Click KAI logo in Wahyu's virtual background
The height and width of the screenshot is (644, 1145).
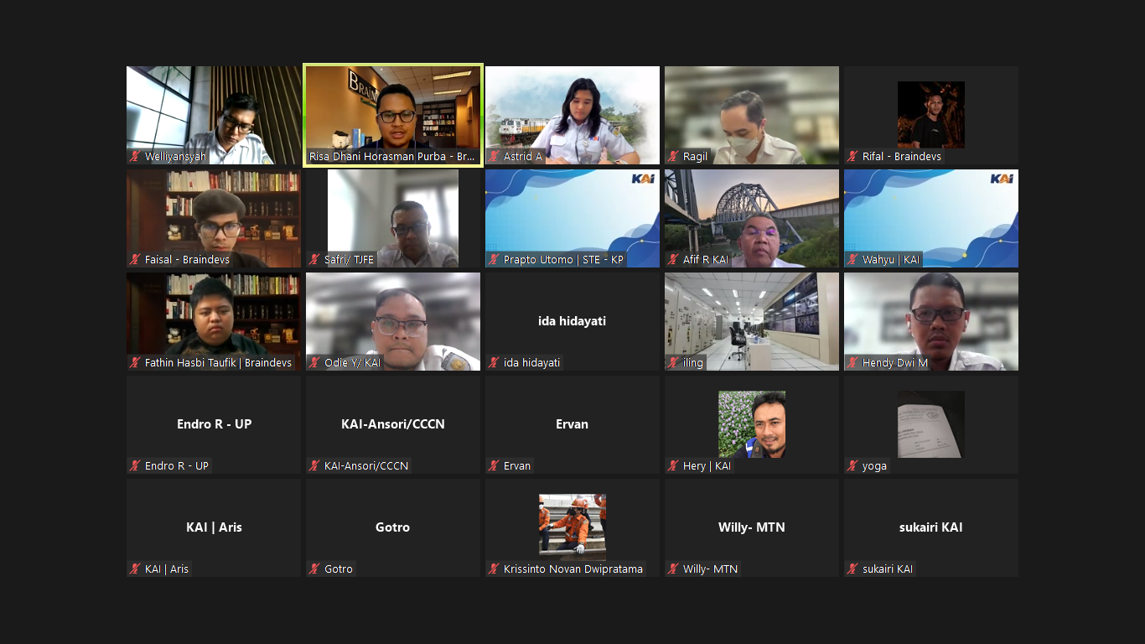pos(1001,179)
